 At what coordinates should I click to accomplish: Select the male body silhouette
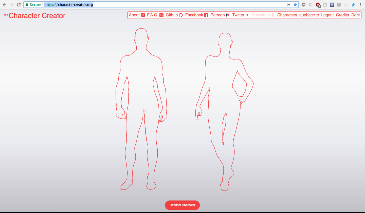(141, 109)
